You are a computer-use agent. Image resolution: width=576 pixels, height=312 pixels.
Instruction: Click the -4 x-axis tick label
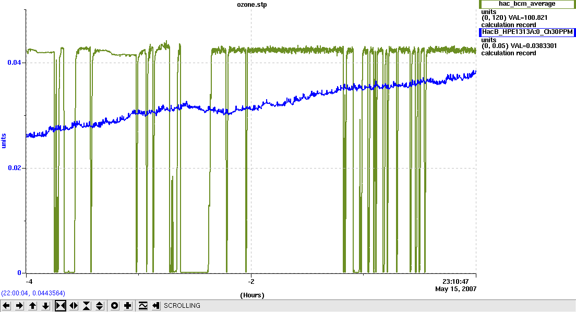click(29, 282)
